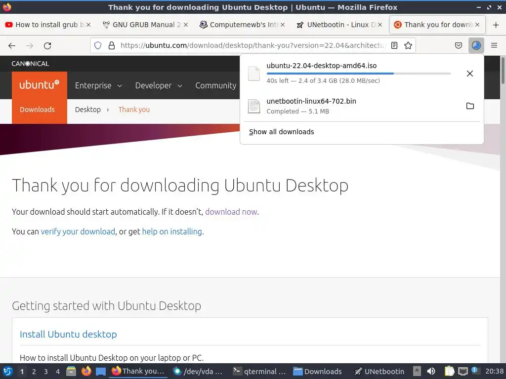Open the Community nav item
Image resolution: width=506 pixels, height=379 pixels.
tap(215, 85)
